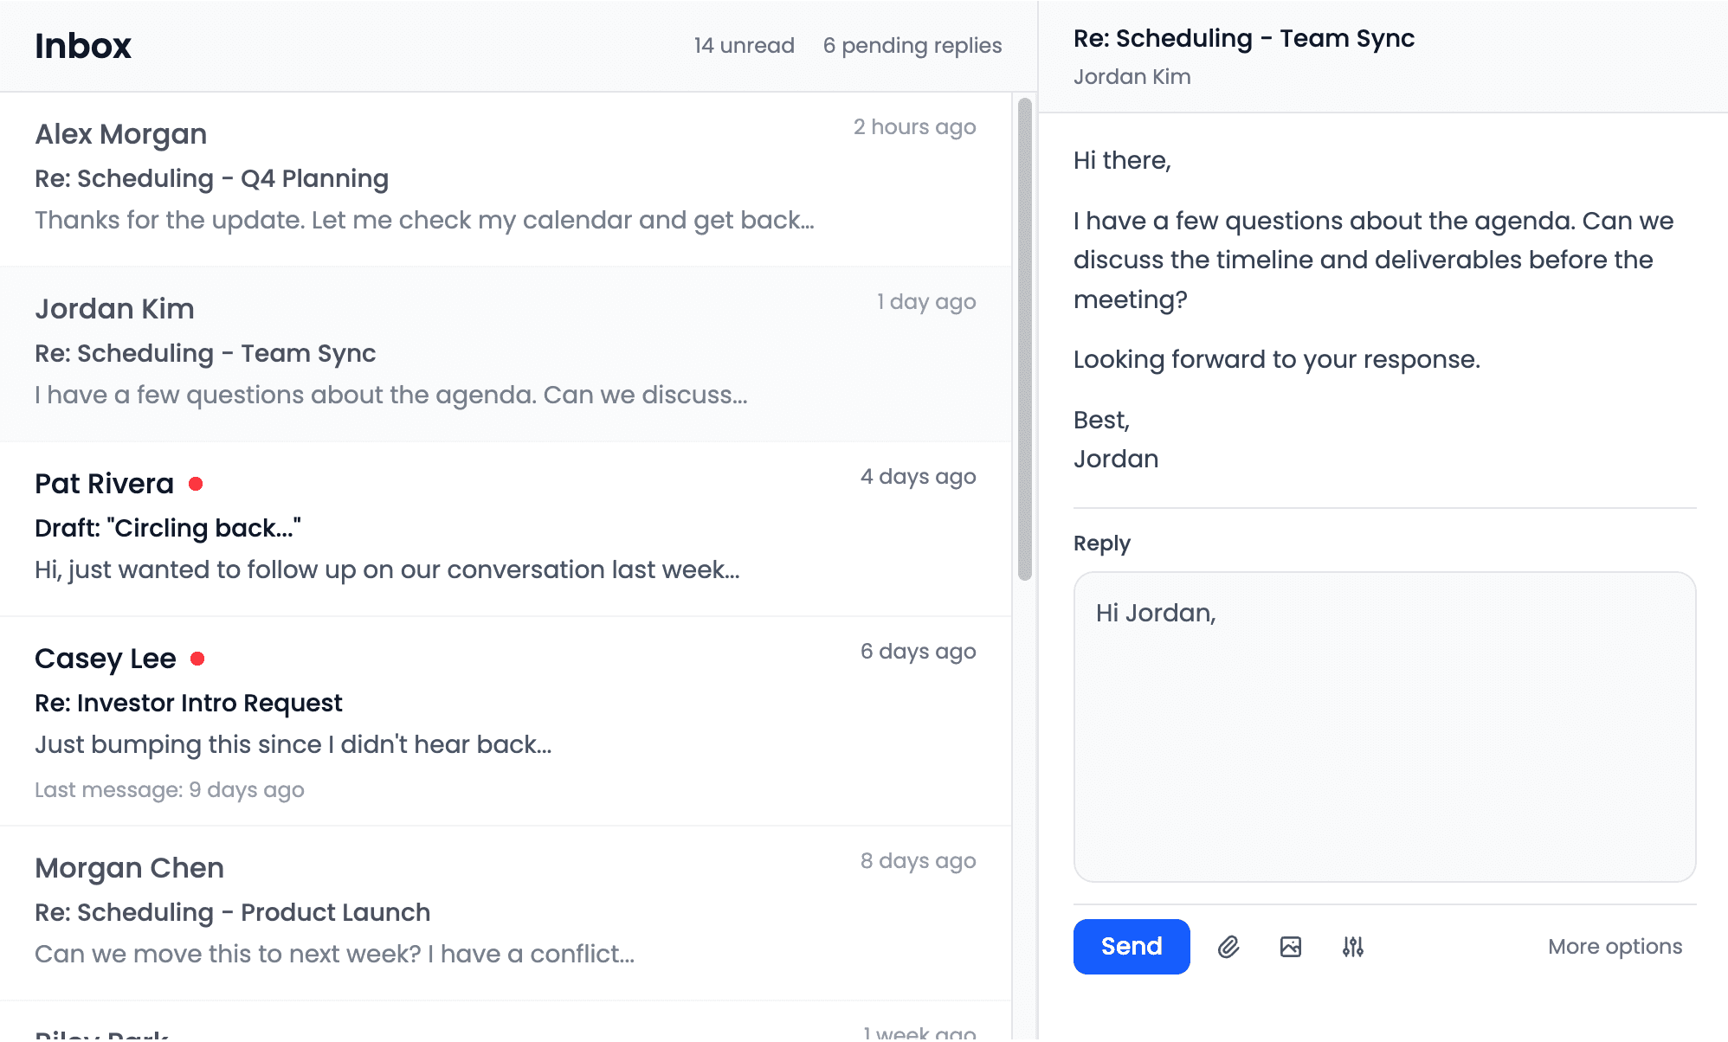Image resolution: width=1728 pixels, height=1042 pixels.
Task: Show the 6 pending replies
Action: (x=912, y=46)
